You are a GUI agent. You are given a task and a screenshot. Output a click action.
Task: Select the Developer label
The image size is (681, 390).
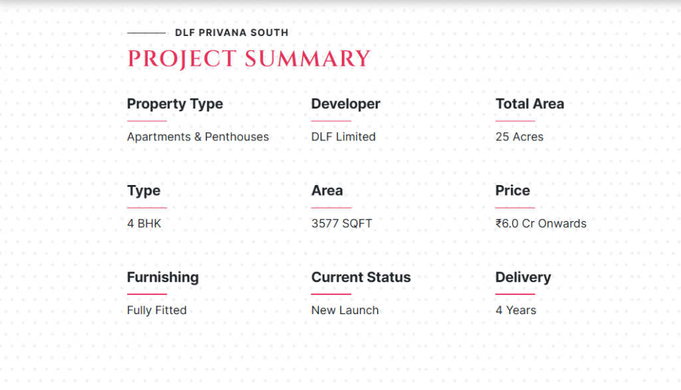346,104
